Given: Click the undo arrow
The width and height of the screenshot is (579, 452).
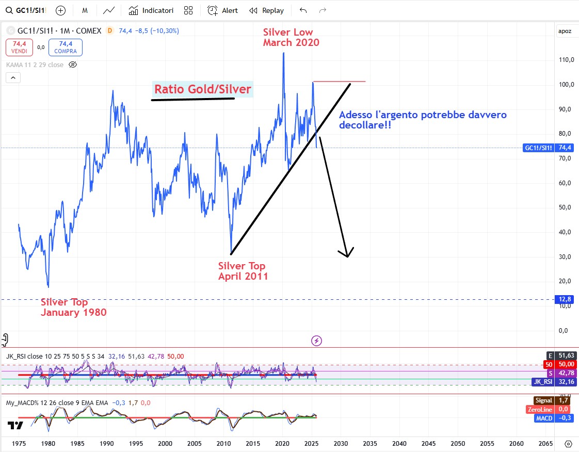Looking at the screenshot, I should (x=303, y=10).
